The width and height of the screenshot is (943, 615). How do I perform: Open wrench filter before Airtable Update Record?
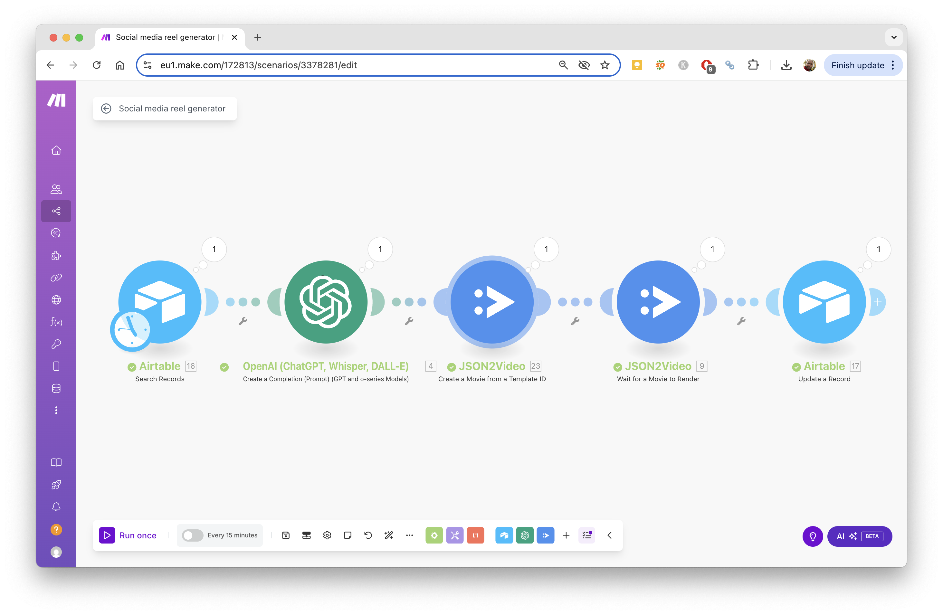coord(741,321)
